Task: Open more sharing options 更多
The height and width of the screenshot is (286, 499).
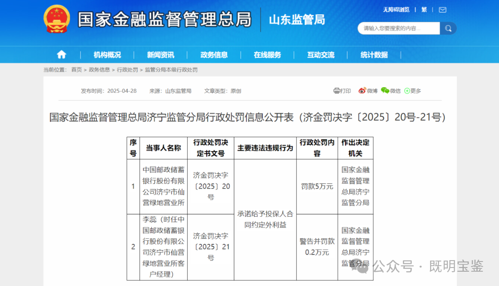Action: point(413,91)
